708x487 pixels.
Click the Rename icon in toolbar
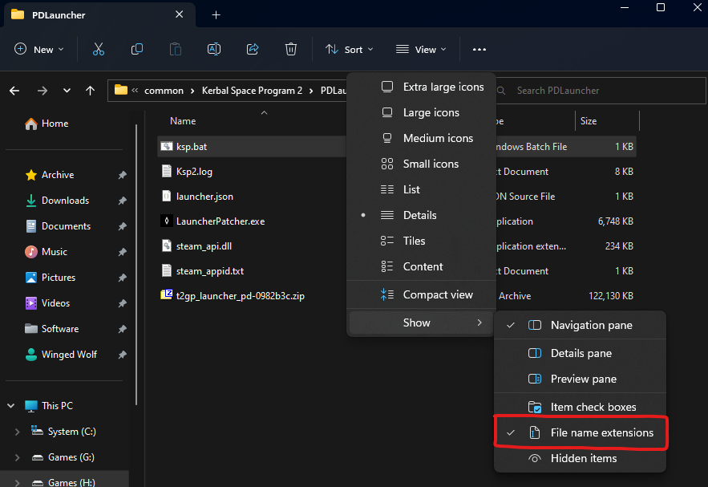[x=214, y=49]
